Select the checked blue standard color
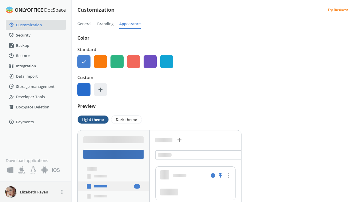 coord(84,62)
